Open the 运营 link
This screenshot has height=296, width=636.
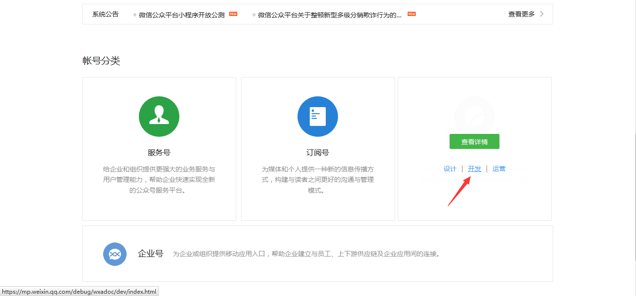tap(499, 169)
